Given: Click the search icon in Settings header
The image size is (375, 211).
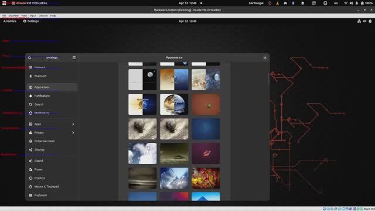Looking at the screenshot, I should 30,57.
